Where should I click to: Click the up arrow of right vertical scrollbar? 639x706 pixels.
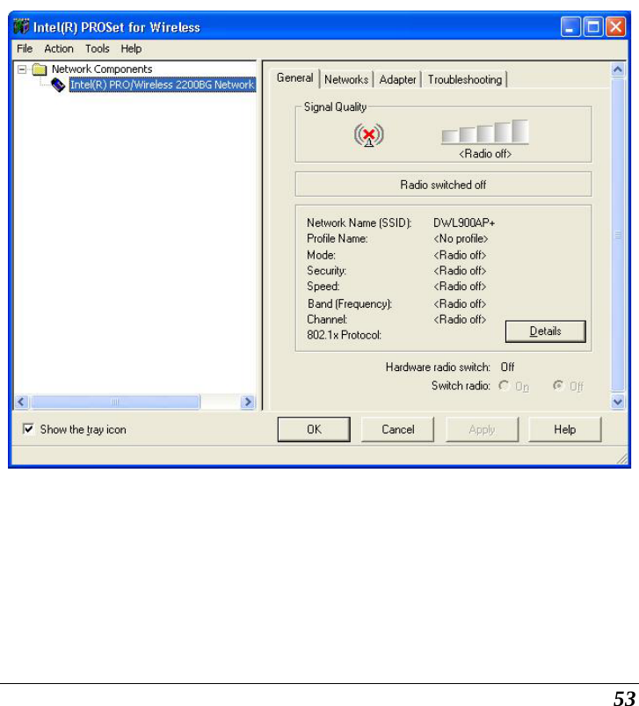[618, 69]
